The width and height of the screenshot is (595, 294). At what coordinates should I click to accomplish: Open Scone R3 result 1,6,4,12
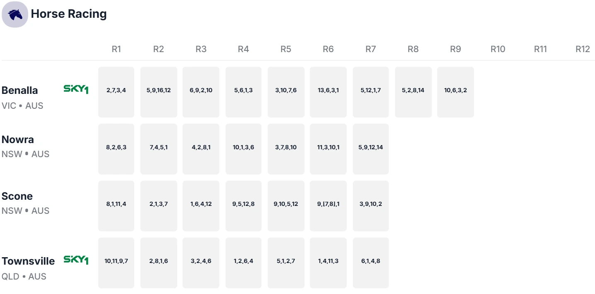[x=201, y=206]
